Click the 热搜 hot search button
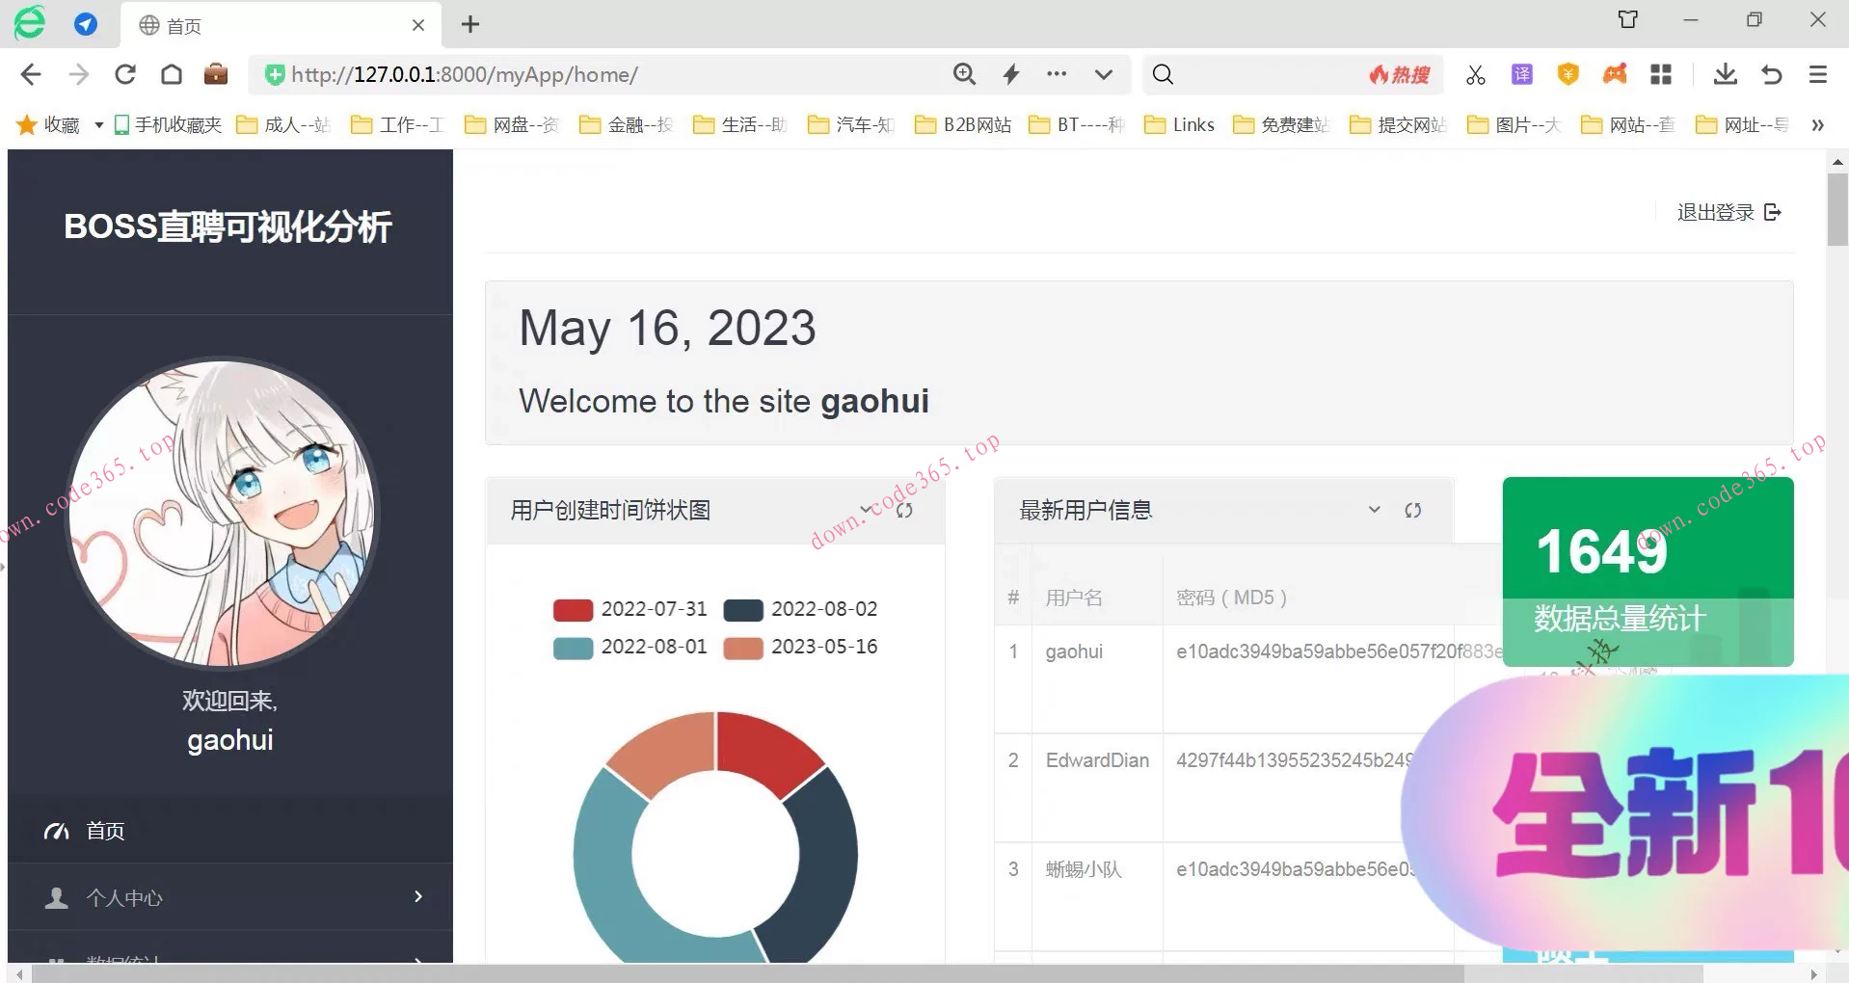Screen dimensions: 1849x983 (x=1400, y=74)
